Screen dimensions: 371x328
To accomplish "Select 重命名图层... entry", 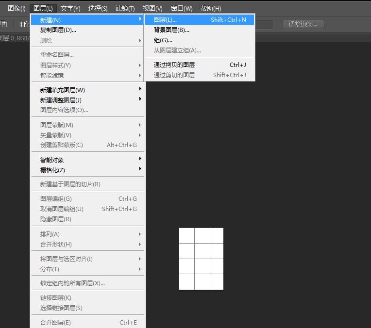I will click(x=87, y=55).
